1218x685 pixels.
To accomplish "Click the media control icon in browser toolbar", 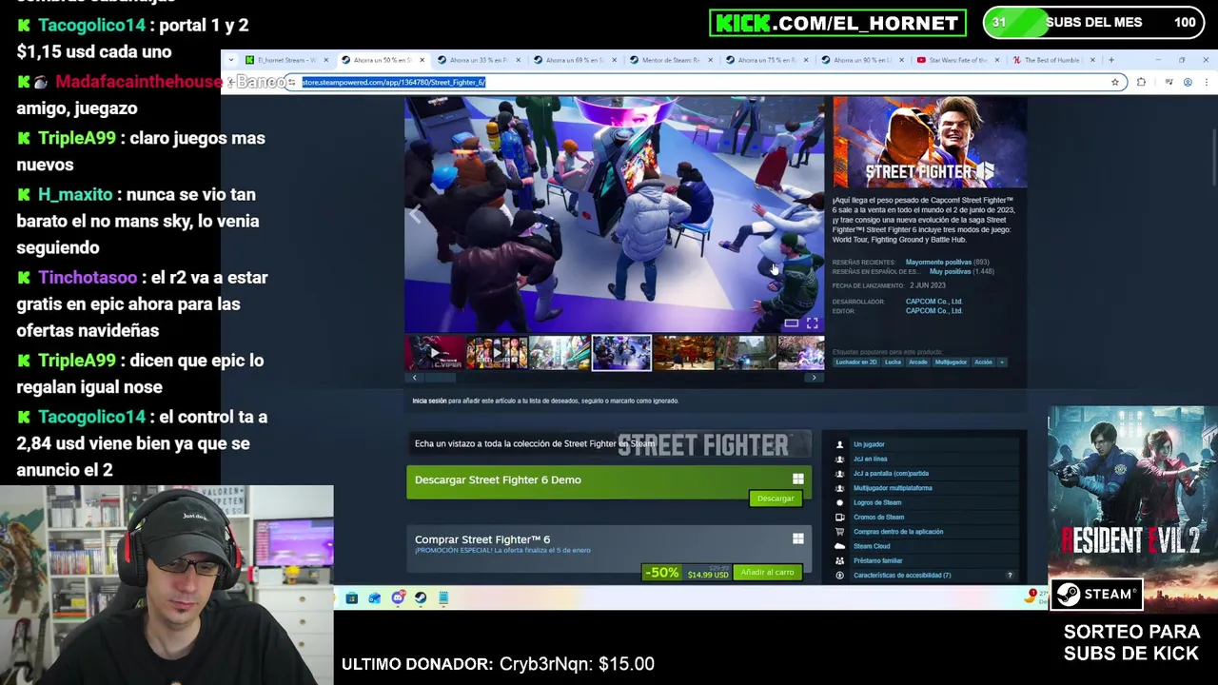I will click(x=1169, y=82).
